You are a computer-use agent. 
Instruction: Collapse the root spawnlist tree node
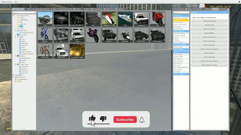pyautogui.click(x=14, y=16)
